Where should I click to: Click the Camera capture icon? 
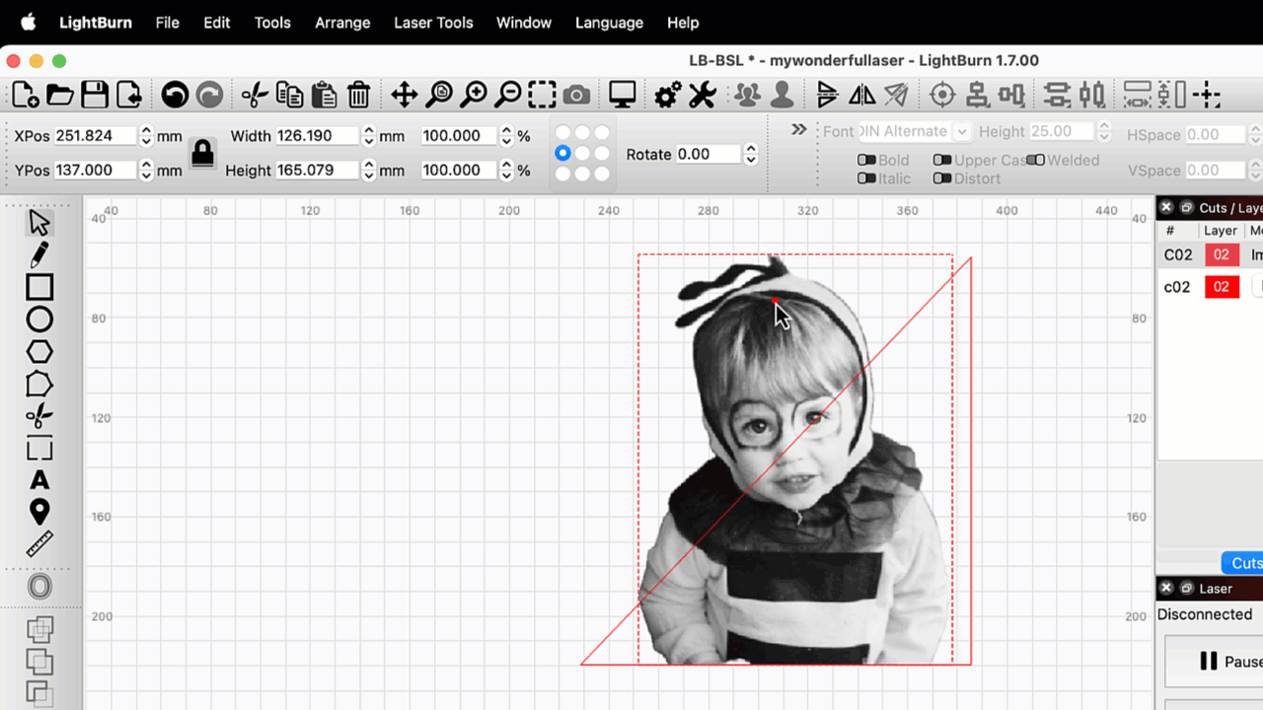[576, 96]
